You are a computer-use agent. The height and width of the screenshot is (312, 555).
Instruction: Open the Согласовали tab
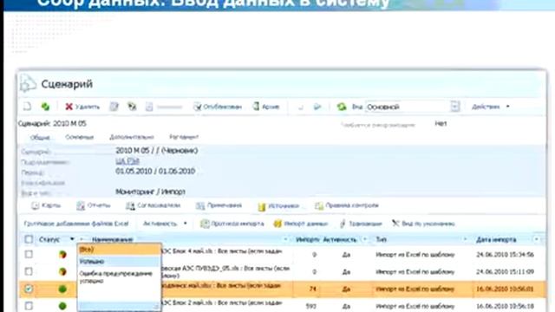pyautogui.click(x=153, y=205)
